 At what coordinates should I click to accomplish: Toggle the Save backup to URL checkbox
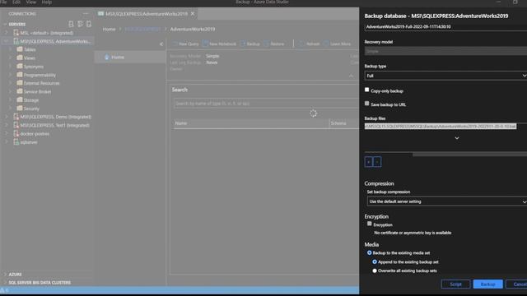click(x=366, y=104)
